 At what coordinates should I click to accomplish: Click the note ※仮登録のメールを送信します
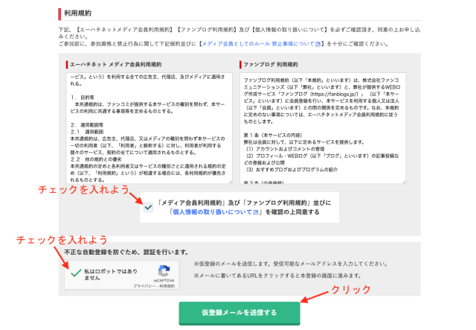tap(291, 264)
